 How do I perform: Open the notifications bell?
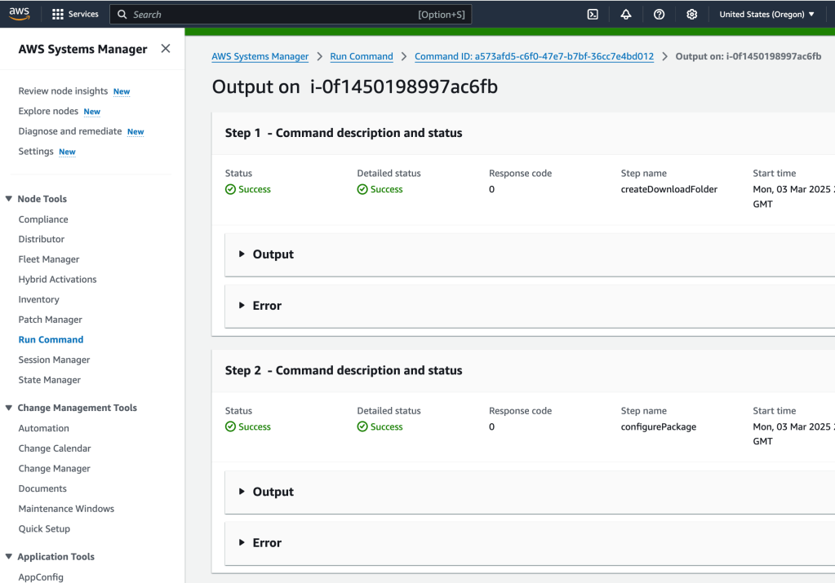coord(626,14)
